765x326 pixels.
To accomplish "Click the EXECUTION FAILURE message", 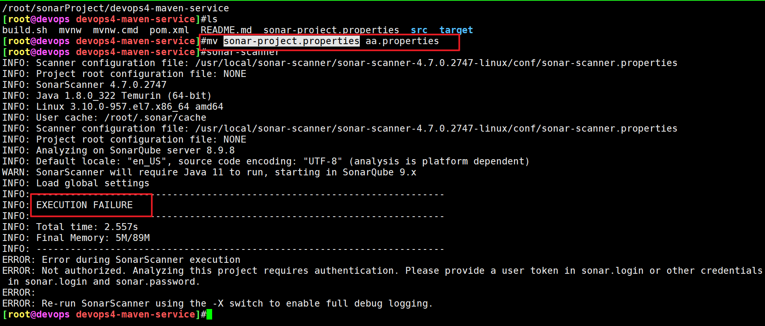I will pos(84,205).
